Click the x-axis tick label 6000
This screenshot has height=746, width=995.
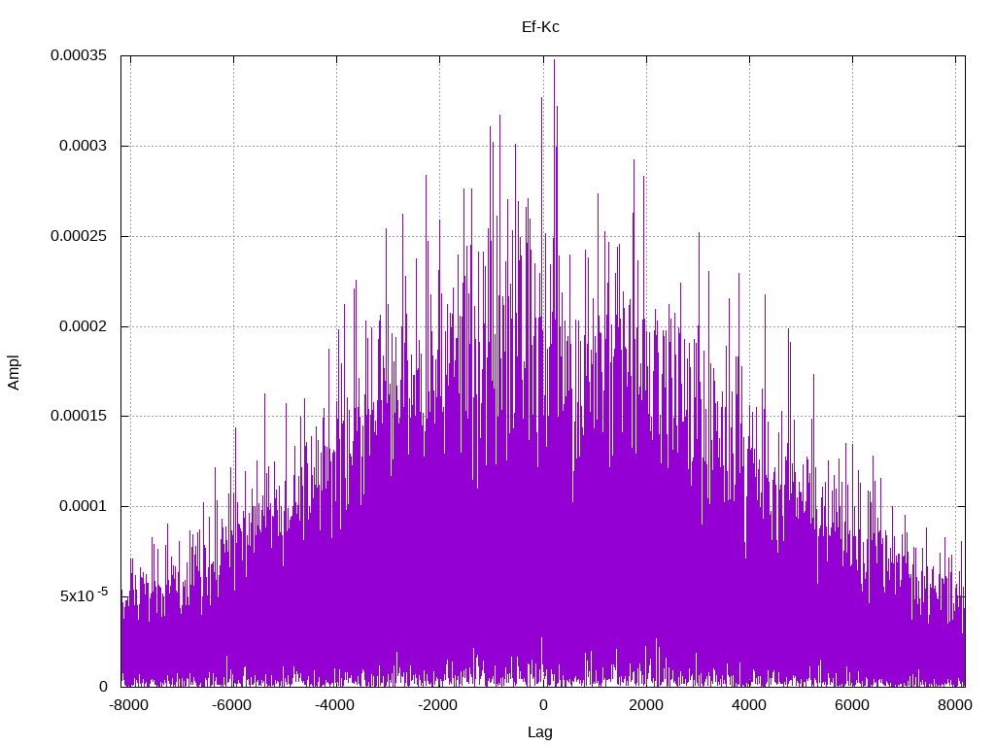pos(851,705)
